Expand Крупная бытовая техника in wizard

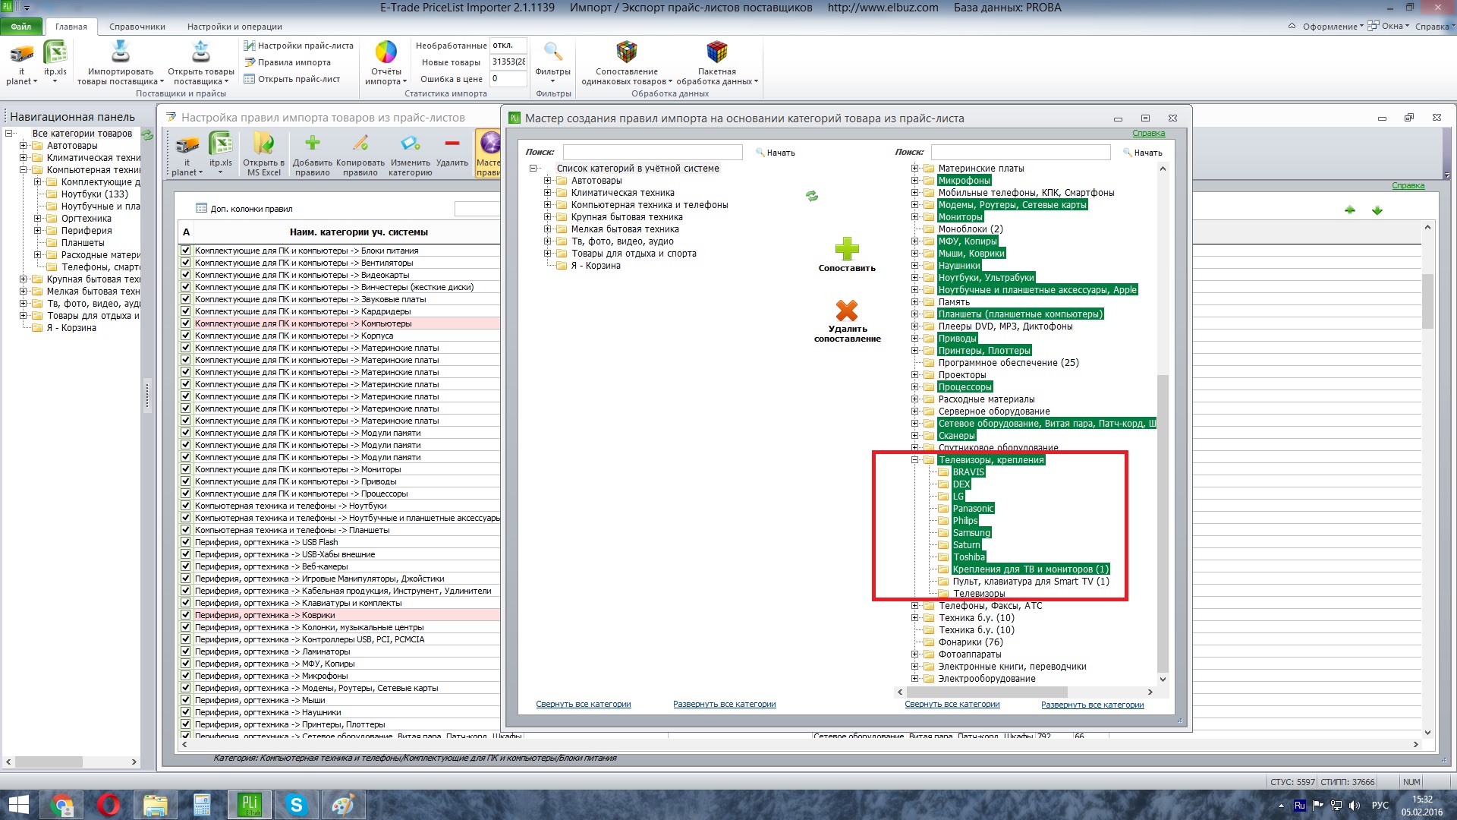click(547, 217)
